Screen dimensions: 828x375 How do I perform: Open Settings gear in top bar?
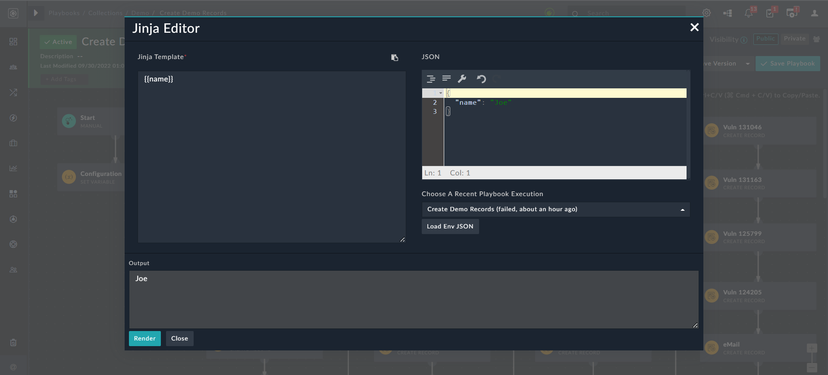tap(706, 13)
